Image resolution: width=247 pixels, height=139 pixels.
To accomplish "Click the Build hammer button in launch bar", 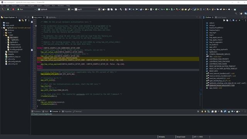I will pos(3,9).
